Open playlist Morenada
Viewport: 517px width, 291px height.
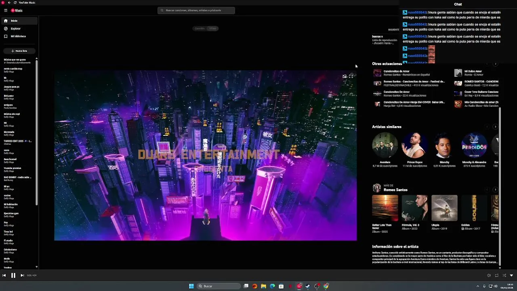tap(18, 133)
